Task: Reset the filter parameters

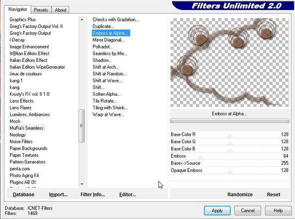Action: click(274, 195)
